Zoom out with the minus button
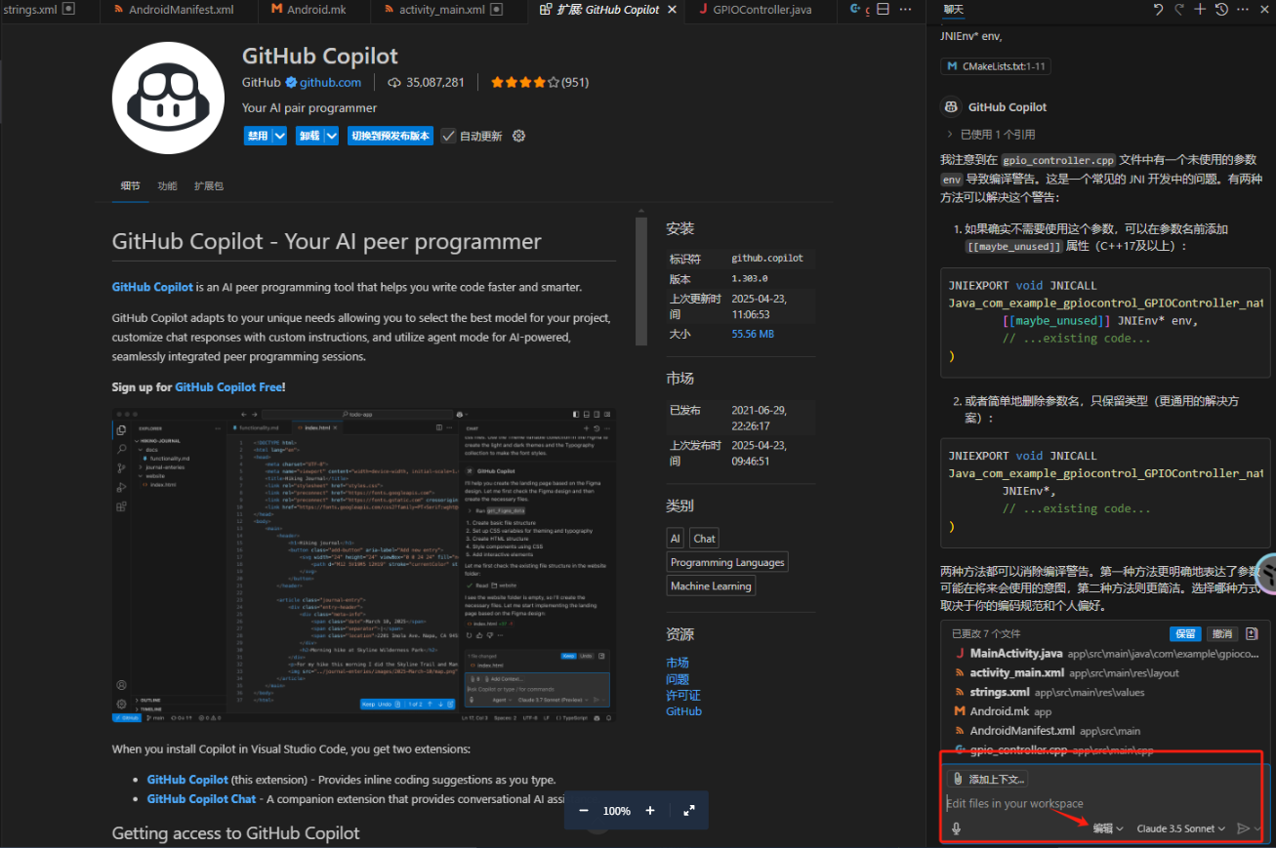This screenshot has height=848, width=1276. pyautogui.click(x=584, y=811)
